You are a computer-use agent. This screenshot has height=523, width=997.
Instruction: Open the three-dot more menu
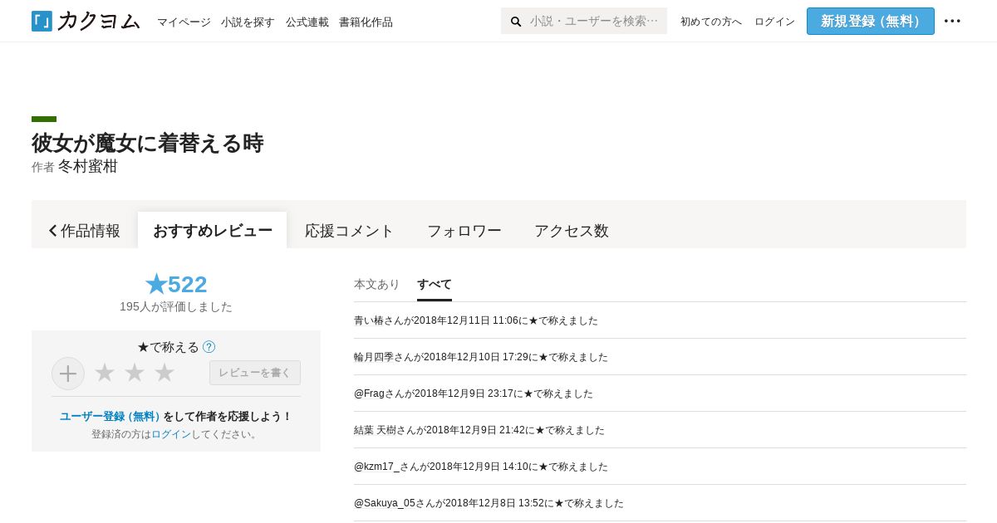(952, 21)
